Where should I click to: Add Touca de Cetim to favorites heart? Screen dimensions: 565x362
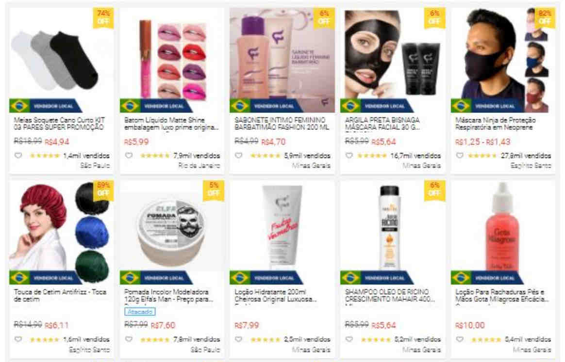pyautogui.click(x=18, y=339)
